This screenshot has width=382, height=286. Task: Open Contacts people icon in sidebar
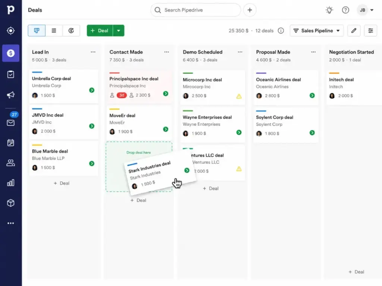pyautogui.click(x=10, y=163)
